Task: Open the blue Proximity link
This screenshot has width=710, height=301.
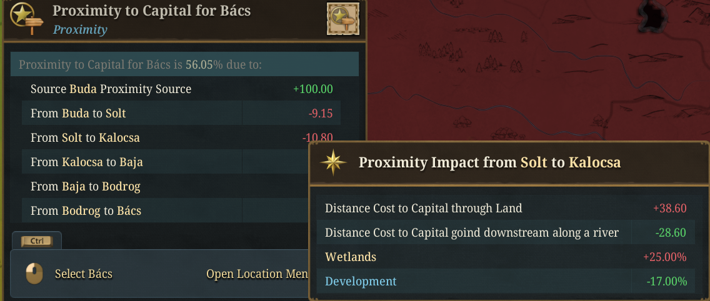Action: coord(80,30)
